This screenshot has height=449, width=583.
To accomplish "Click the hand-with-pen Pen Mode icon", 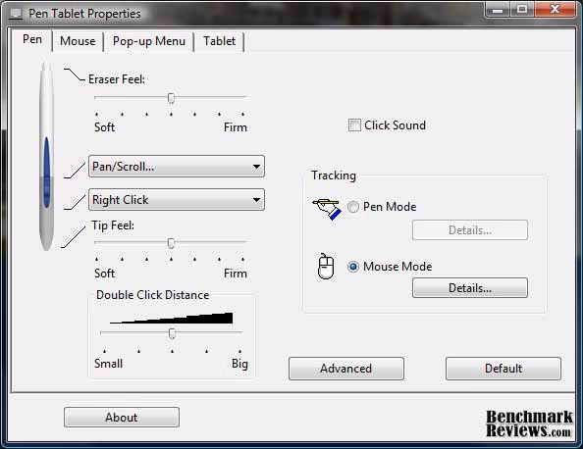I will point(327,209).
